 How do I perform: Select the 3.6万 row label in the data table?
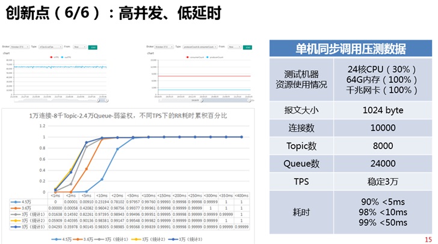[26, 209]
